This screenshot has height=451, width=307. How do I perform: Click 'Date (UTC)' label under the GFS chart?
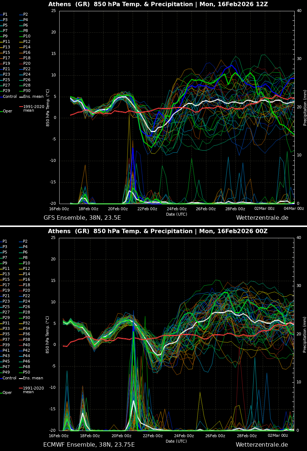click(177, 214)
